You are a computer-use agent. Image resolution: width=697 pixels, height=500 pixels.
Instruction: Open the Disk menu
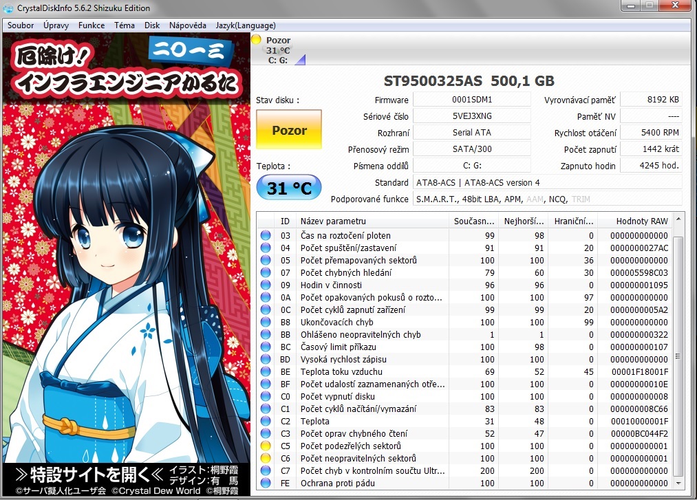click(152, 25)
